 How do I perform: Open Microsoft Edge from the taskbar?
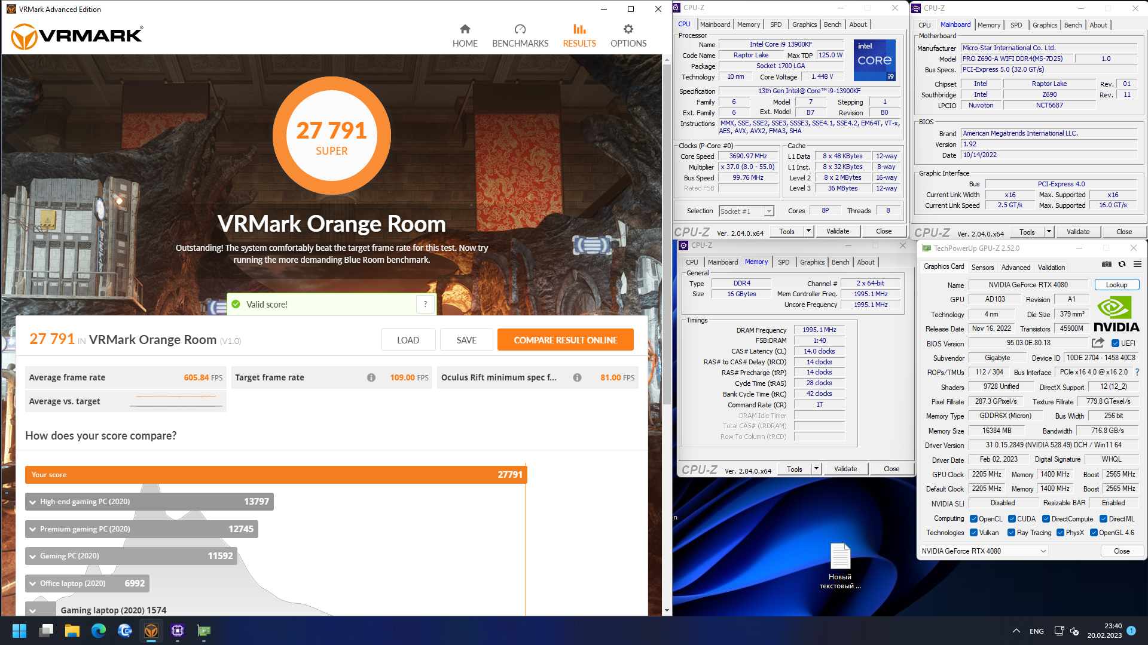click(99, 631)
